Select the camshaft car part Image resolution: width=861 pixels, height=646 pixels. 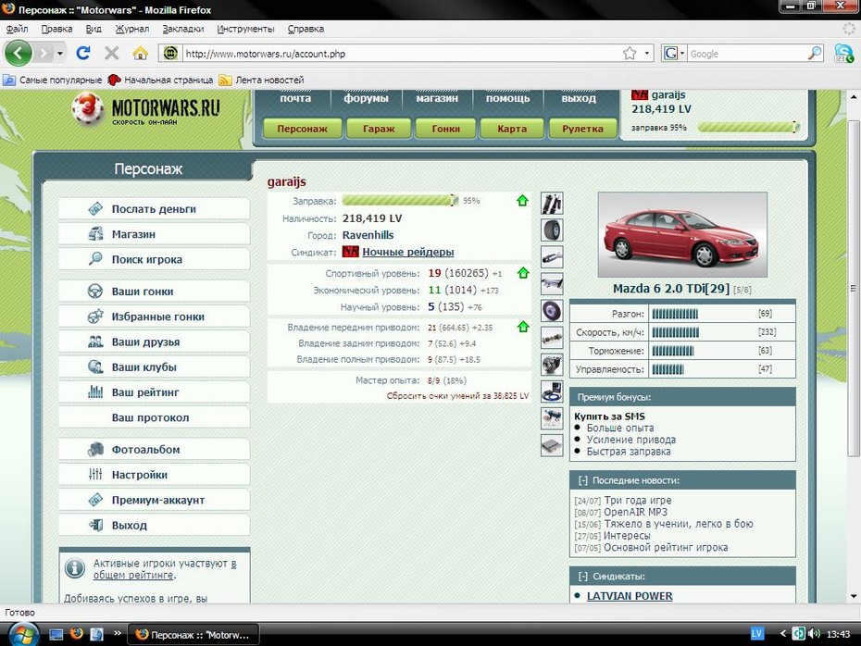pos(552,338)
